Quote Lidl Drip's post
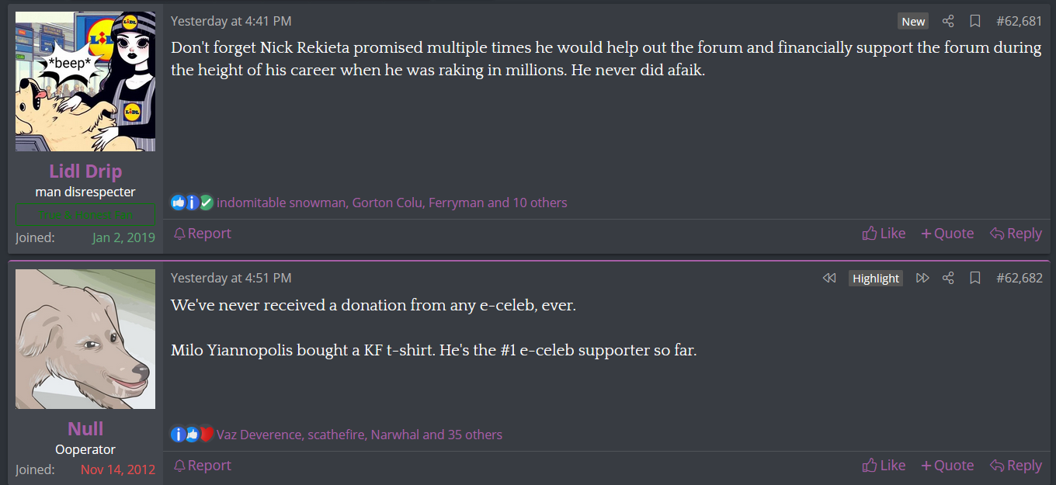Viewport: 1056px width, 485px height. 947,234
